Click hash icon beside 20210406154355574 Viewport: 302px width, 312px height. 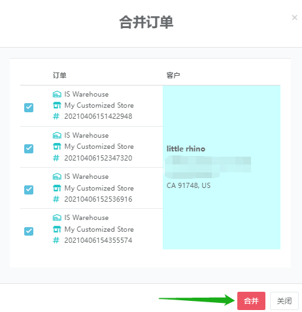pos(56,240)
